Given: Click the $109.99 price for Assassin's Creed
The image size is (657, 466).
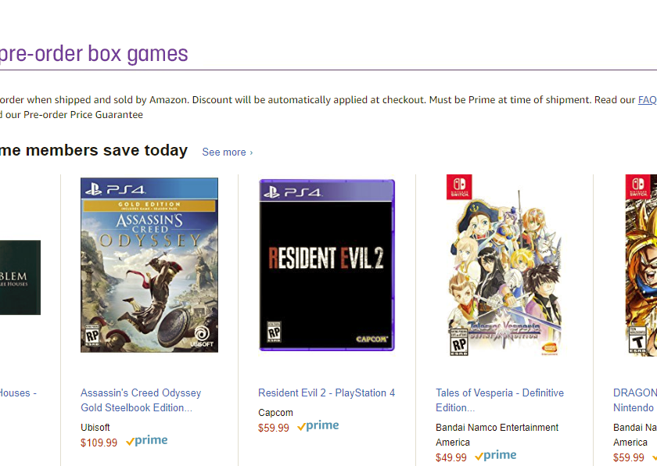Looking at the screenshot, I should coord(99,443).
